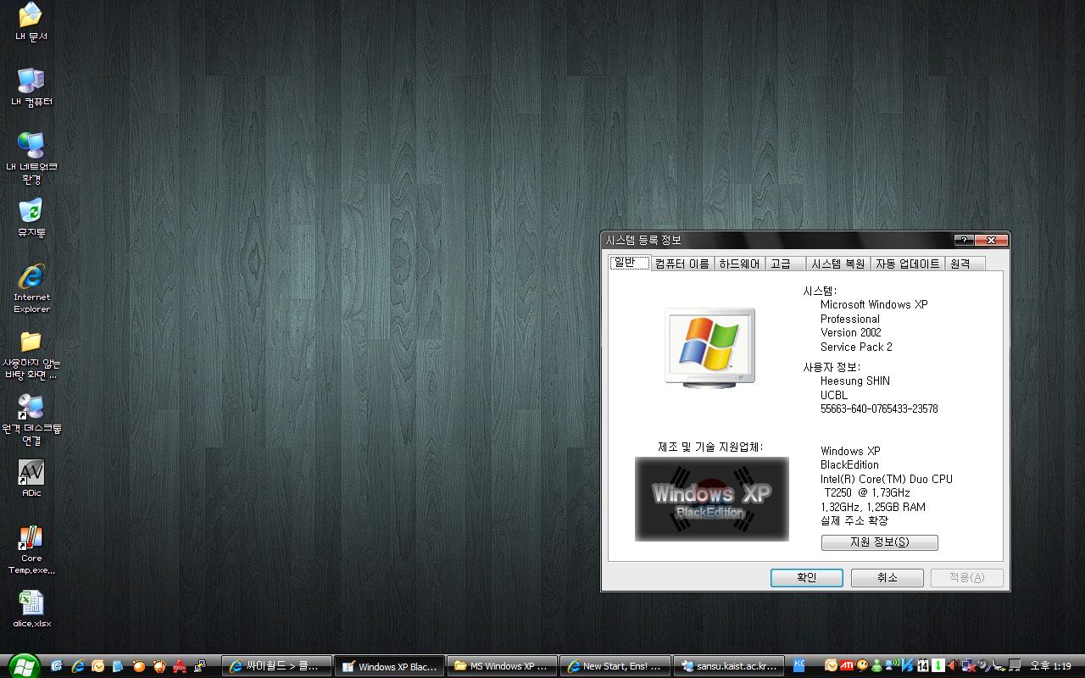The height and width of the screenshot is (678, 1085).
Task: Select the Core Temp.exe shortcut
Action: [x=31, y=550]
